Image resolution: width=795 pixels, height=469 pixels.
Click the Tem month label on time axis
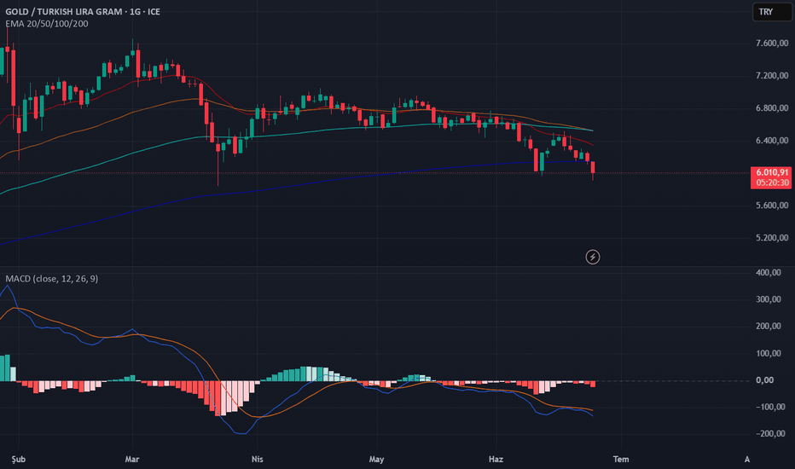click(x=621, y=460)
